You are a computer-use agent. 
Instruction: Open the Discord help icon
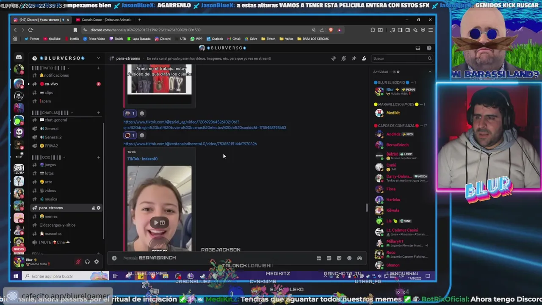pyautogui.click(x=429, y=48)
